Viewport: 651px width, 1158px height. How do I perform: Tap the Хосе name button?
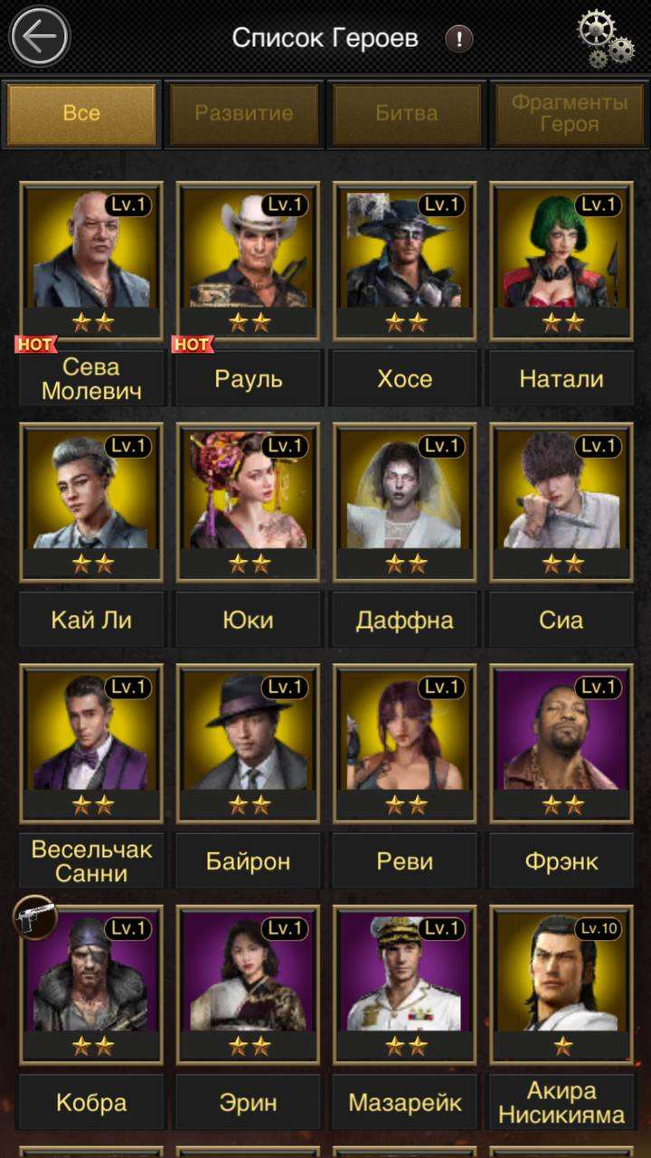pyautogui.click(x=405, y=379)
